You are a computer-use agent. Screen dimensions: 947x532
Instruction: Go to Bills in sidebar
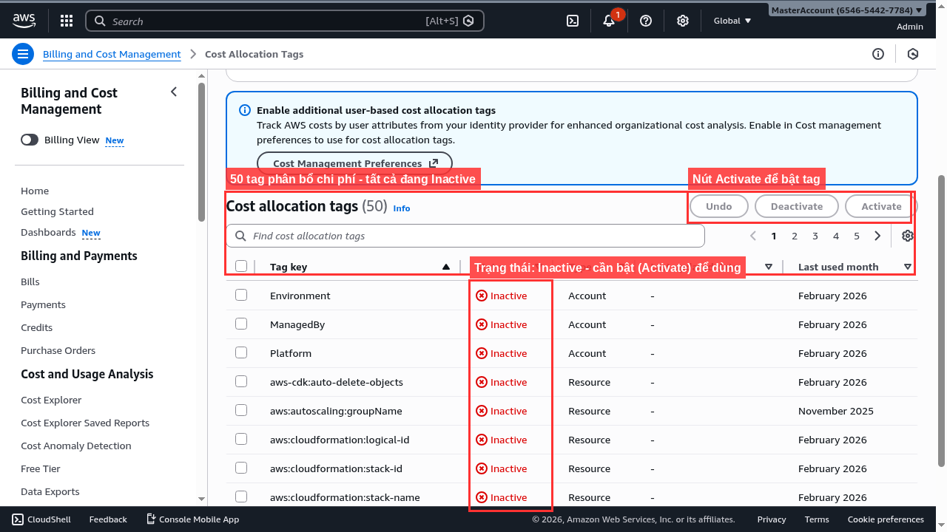coord(30,282)
